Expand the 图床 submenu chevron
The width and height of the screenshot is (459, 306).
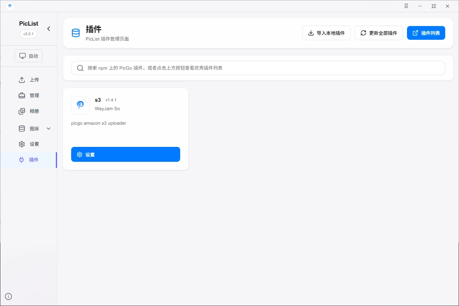pos(49,129)
